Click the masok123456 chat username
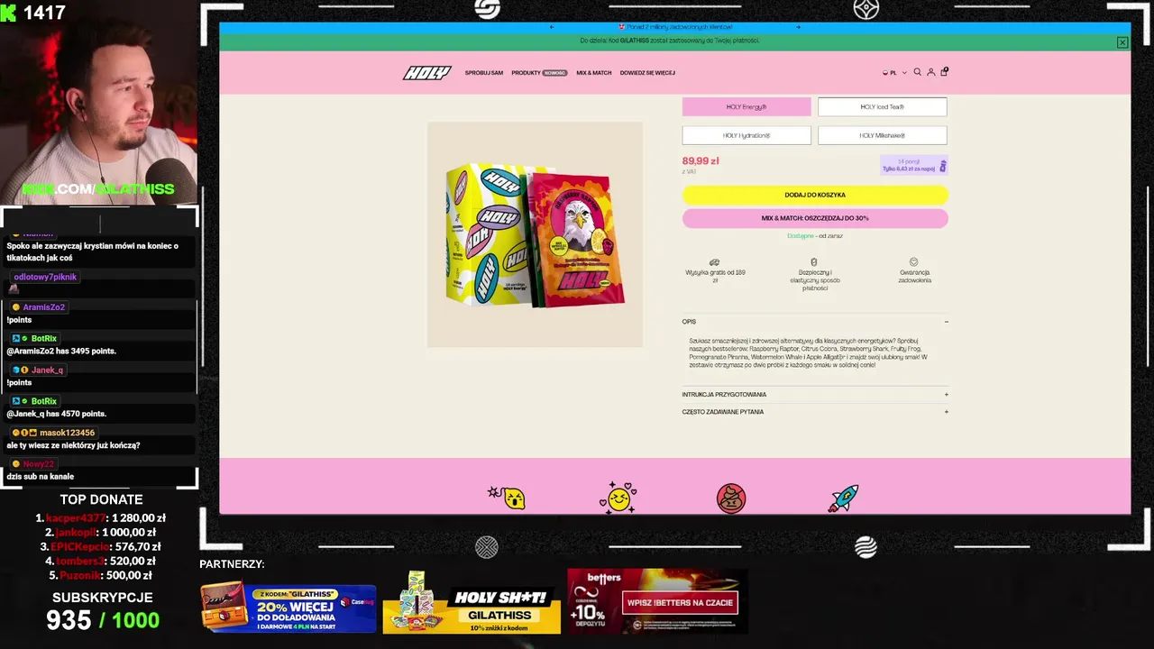The height and width of the screenshot is (649, 1154). click(x=67, y=433)
